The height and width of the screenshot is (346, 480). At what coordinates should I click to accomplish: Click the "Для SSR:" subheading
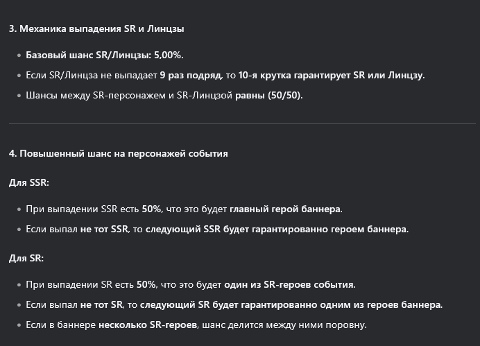29,182
